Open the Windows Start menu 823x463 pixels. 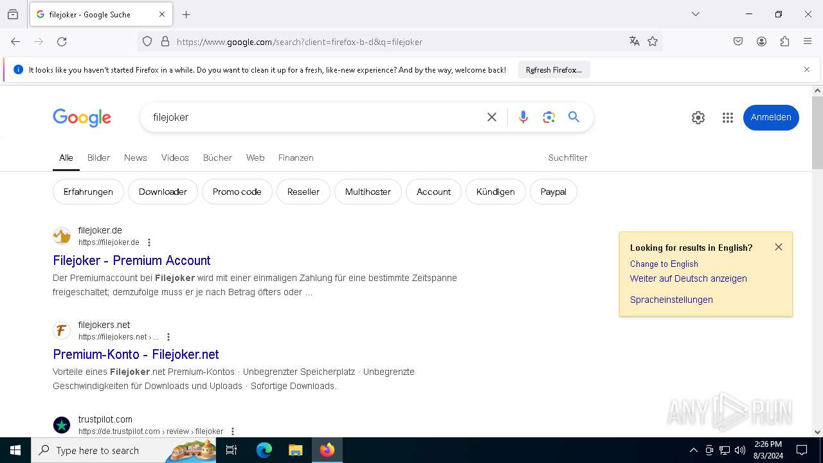click(15, 450)
